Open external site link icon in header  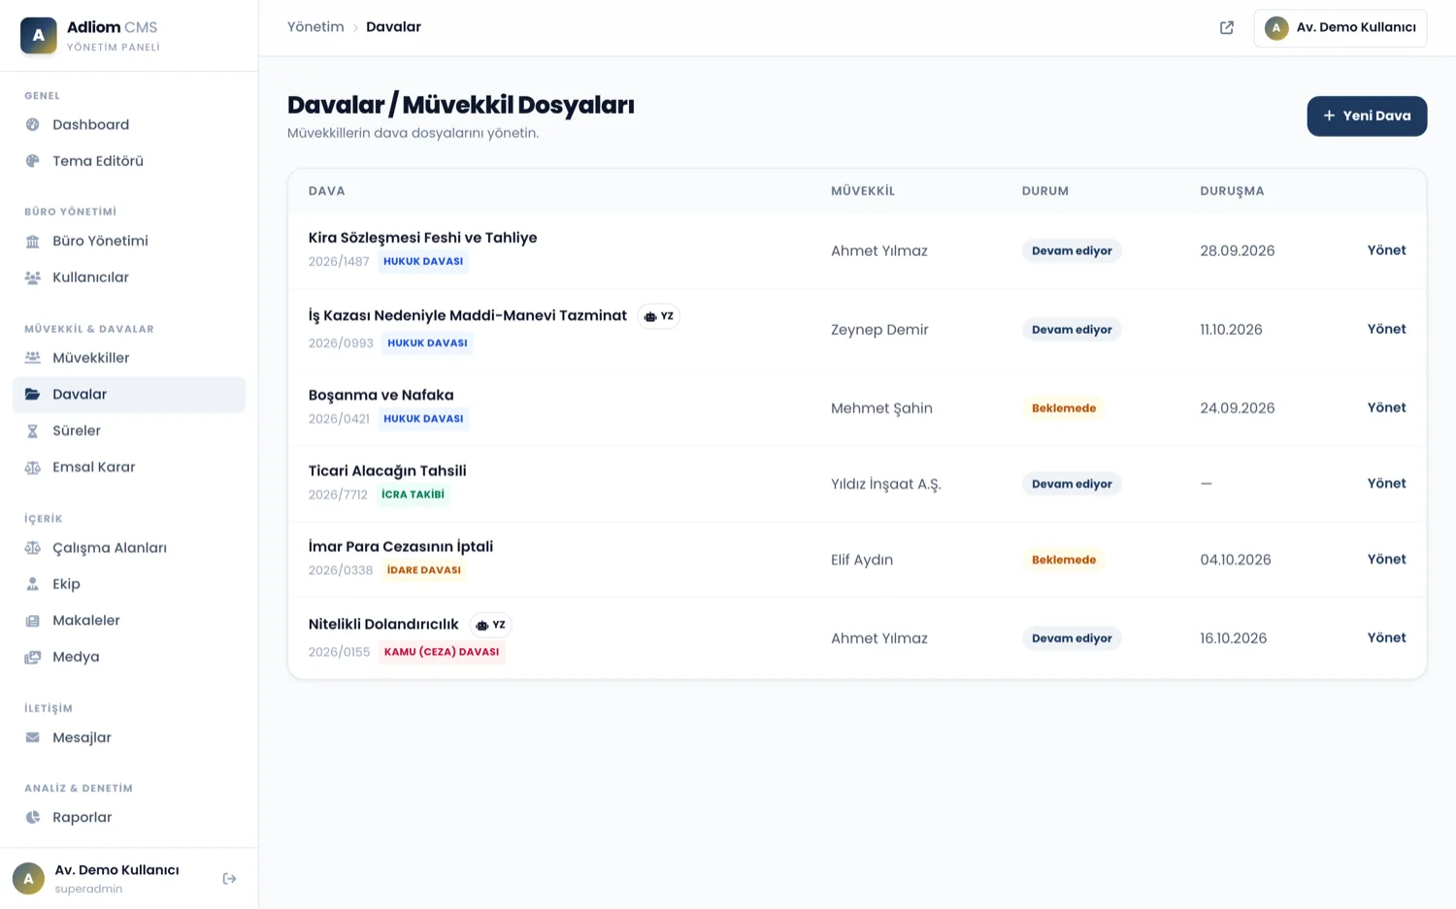click(1227, 27)
